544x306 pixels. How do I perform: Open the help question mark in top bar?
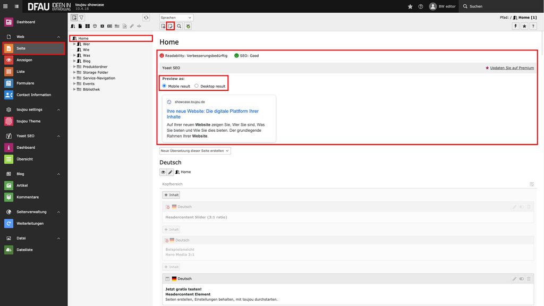[421, 6]
